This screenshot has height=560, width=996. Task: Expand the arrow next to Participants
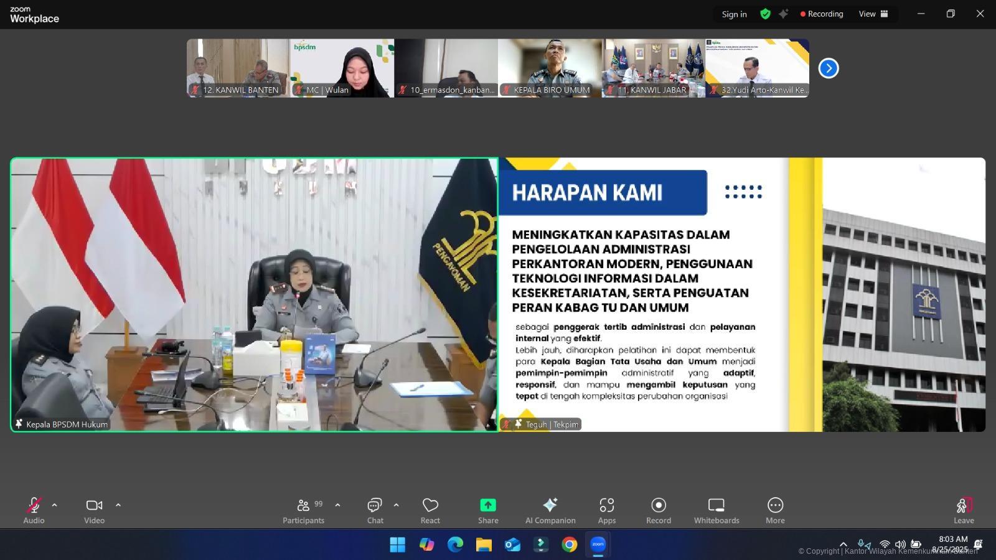[338, 505]
